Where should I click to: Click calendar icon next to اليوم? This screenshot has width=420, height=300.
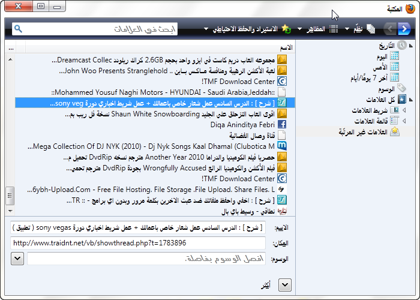coord(394,56)
